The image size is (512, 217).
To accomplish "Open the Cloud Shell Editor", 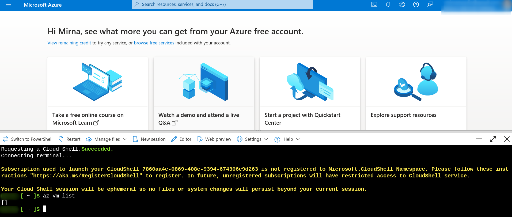I will (x=181, y=139).
